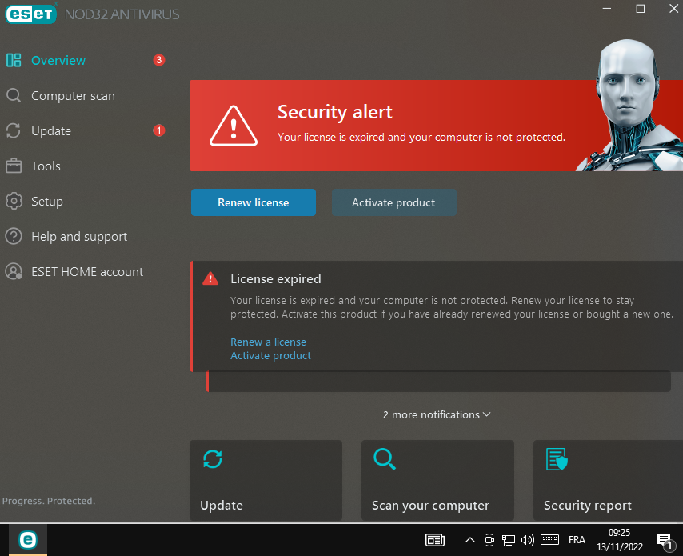Image resolution: width=683 pixels, height=556 pixels.
Task: Open the network icon in system tray
Action: (509, 540)
